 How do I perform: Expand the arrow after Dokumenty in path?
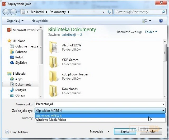click(69, 12)
